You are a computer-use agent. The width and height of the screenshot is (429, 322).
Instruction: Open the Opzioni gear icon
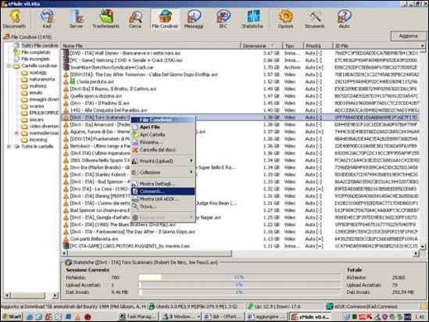[285, 19]
